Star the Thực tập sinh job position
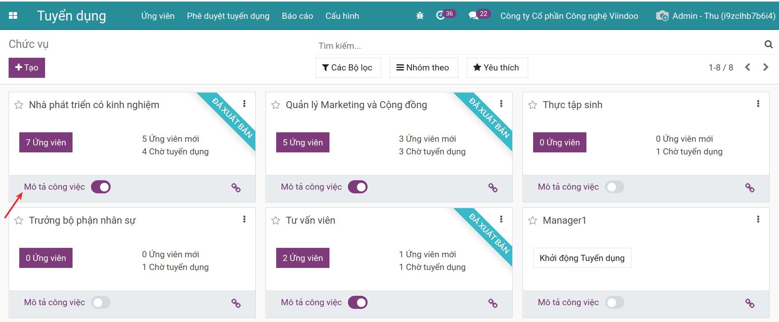The width and height of the screenshot is (779, 322). (x=533, y=105)
